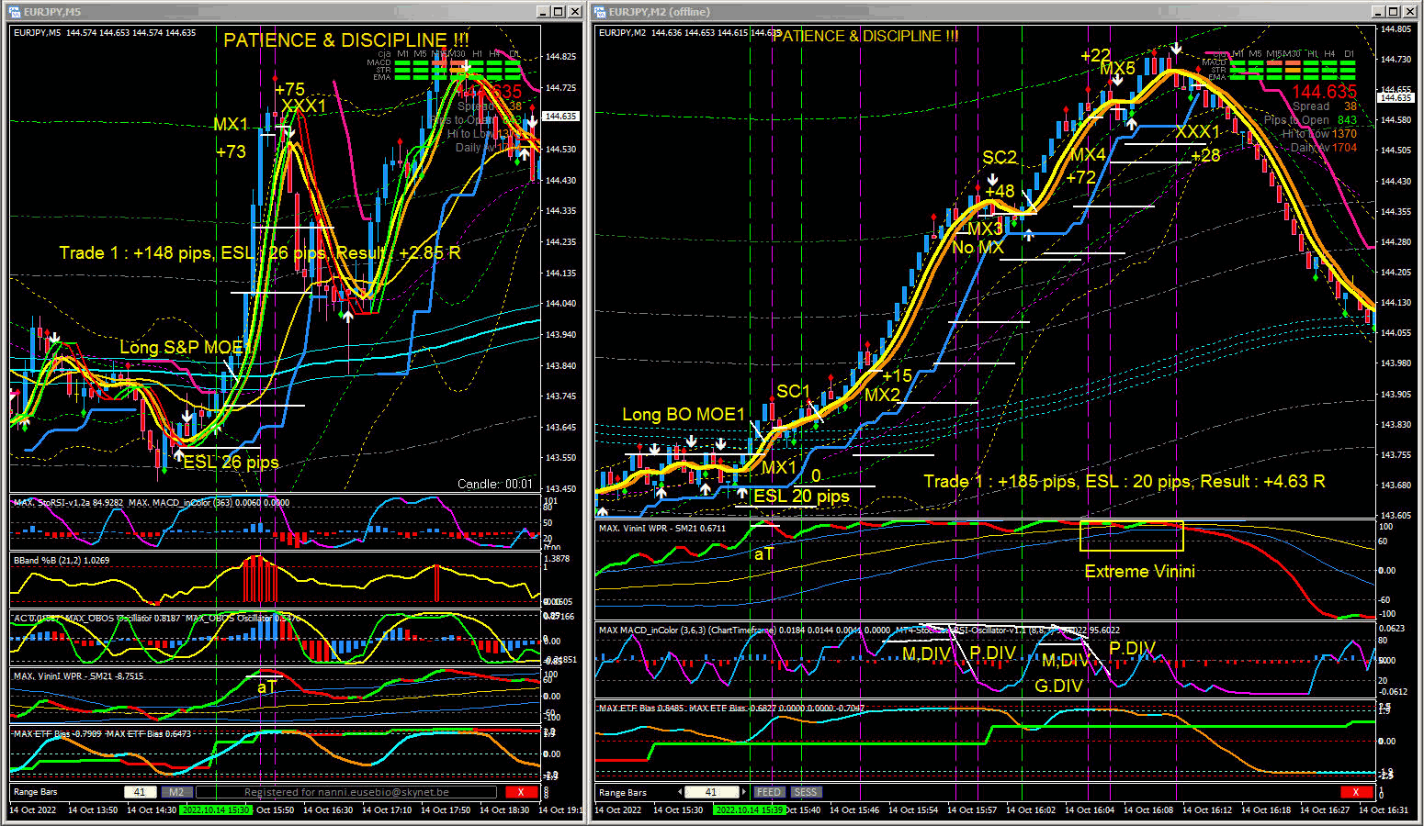Decrease range value with left arrow in M2 window
The height and width of the screenshot is (826, 1424).
pyautogui.click(x=681, y=792)
